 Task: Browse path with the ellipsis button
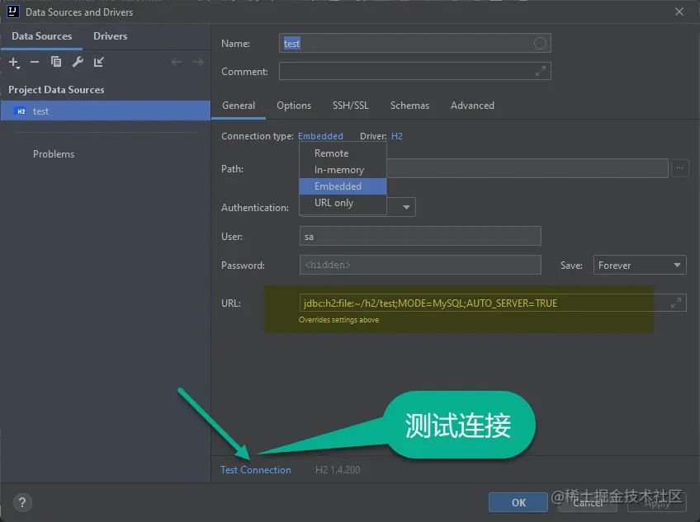[679, 168]
